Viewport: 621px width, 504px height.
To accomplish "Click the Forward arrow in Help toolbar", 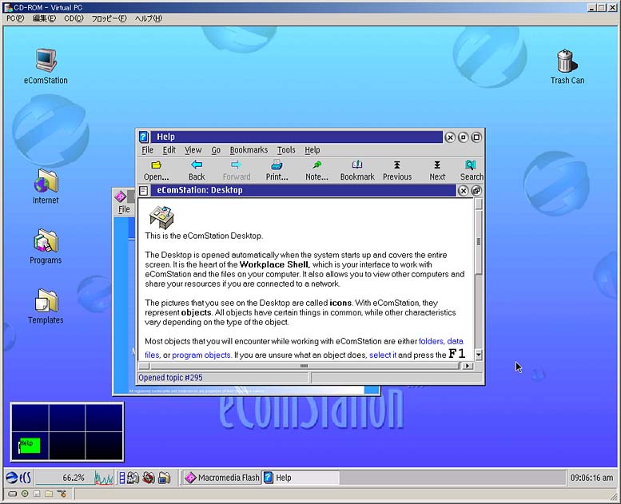I will tap(237, 171).
